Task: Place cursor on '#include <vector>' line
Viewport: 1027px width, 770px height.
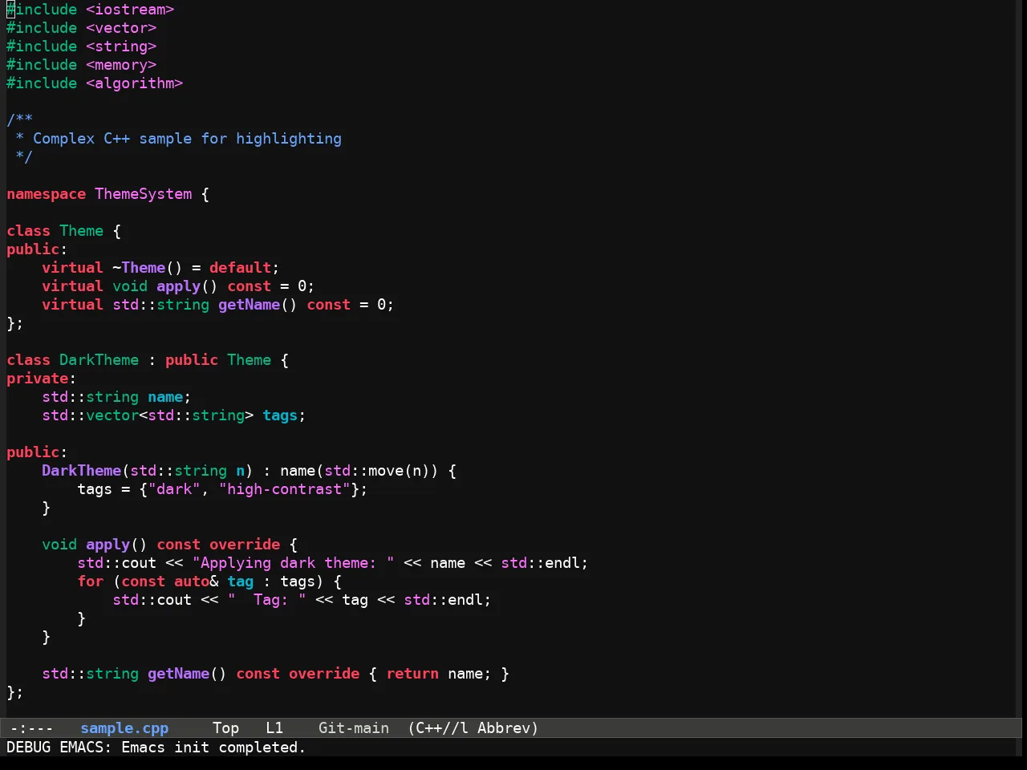Action: [x=82, y=28]
